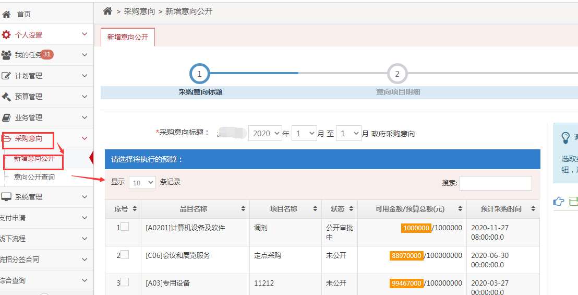The height and width of the screenshot is (295, 578).
Task: Tick the checkbox for row 3 专用设备
Action: (125, 282)
